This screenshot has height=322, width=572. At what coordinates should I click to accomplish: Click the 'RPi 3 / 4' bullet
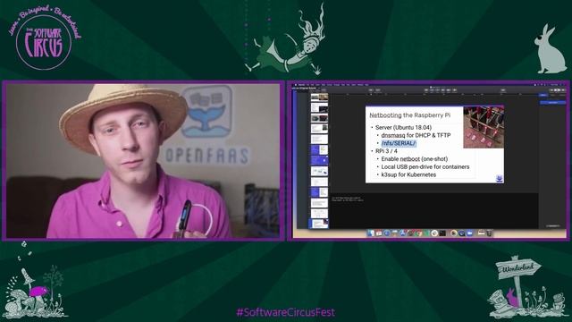coord(386,151)
